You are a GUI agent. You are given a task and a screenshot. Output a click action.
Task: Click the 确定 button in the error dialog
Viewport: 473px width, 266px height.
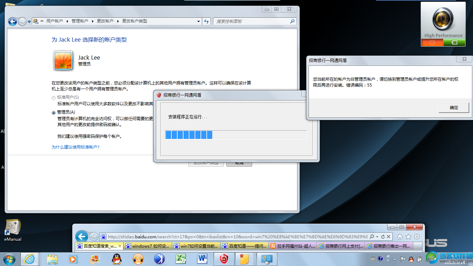pos(454,108)
